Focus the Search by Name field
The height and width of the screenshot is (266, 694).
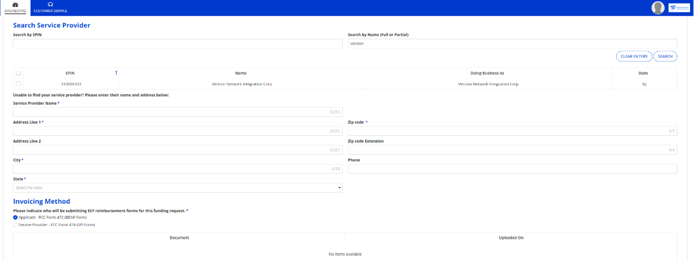[512, 43]
